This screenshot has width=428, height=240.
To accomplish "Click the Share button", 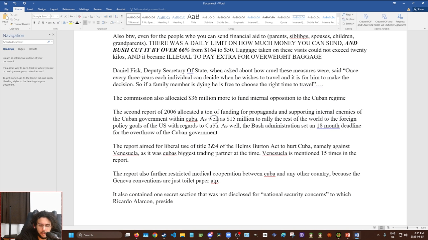I will pos(418,9).
